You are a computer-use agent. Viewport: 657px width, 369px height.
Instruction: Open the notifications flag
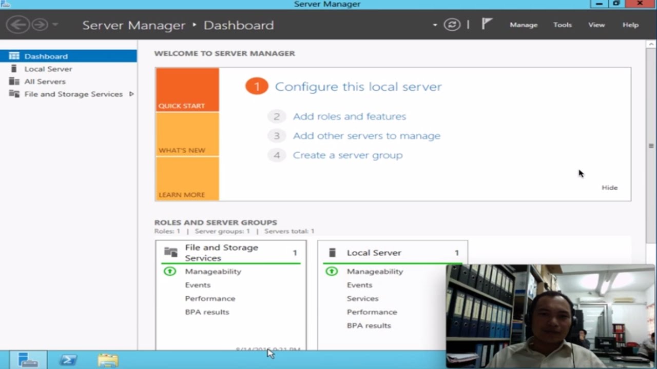pos(487,24)
